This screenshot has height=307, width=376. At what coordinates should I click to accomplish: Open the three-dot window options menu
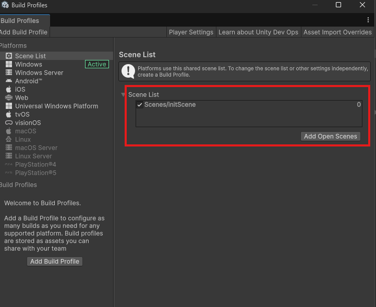[368, 20]
